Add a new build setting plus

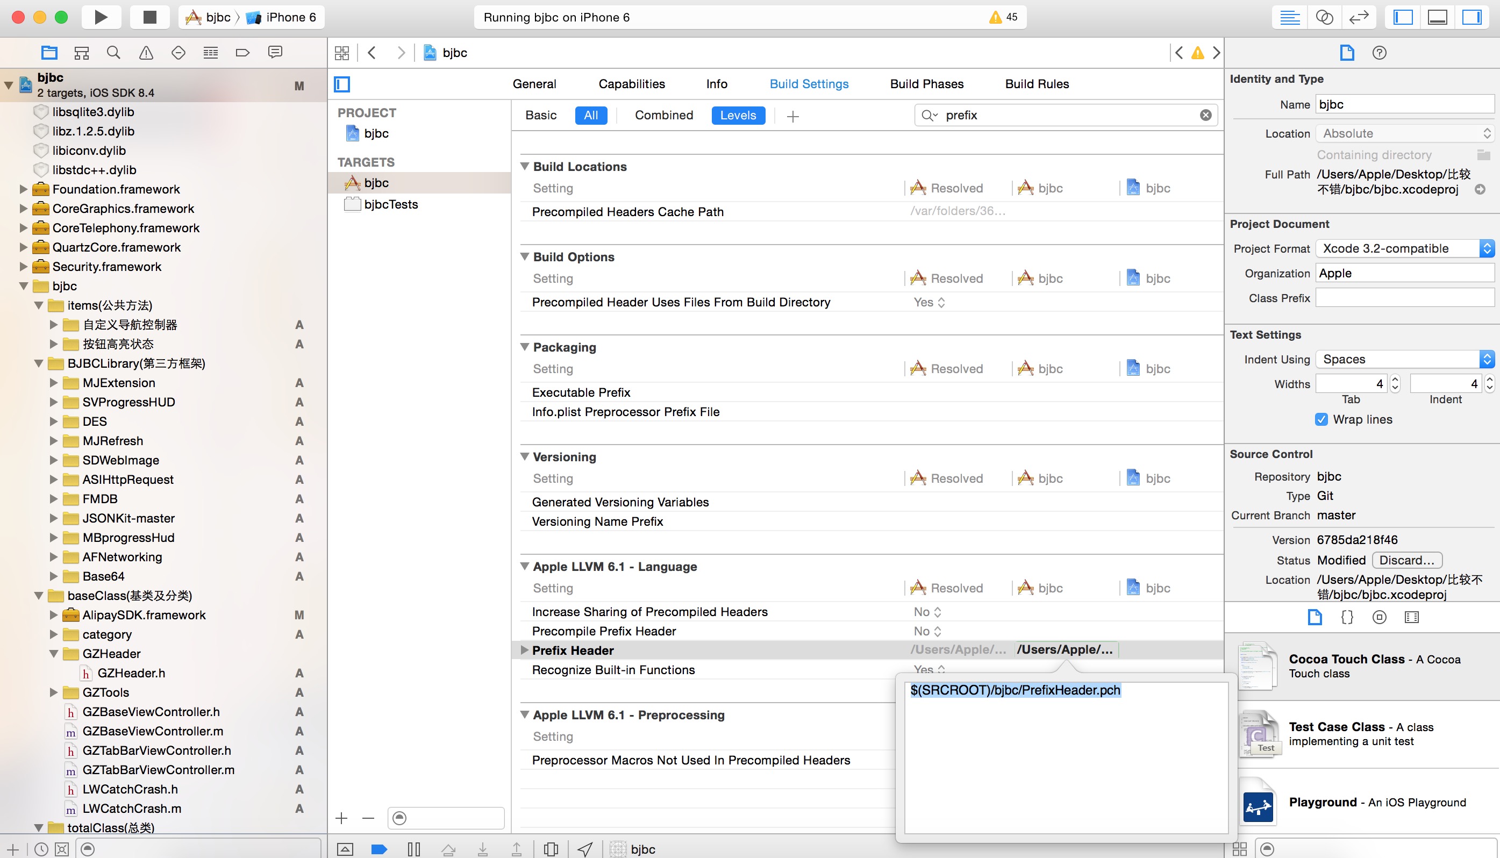click(x=792, y=117)
